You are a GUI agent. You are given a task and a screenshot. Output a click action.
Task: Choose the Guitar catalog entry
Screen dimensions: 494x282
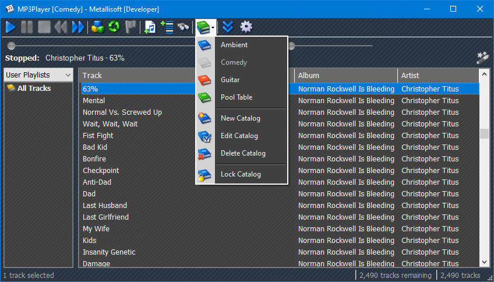coord(230,80)
